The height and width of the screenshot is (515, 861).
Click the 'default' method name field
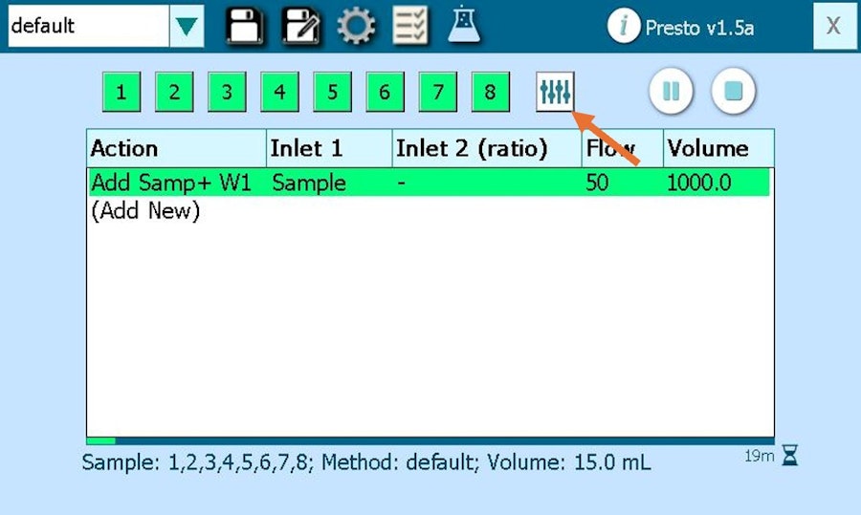coord(88,26)
